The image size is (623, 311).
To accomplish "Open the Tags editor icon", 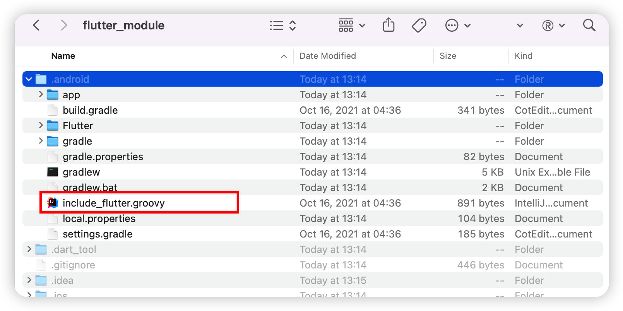I will [419, 26].
